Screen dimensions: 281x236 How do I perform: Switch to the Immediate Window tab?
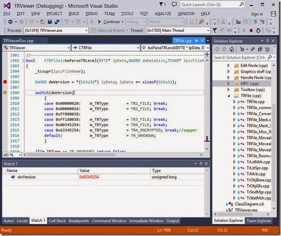coord(146,221)
